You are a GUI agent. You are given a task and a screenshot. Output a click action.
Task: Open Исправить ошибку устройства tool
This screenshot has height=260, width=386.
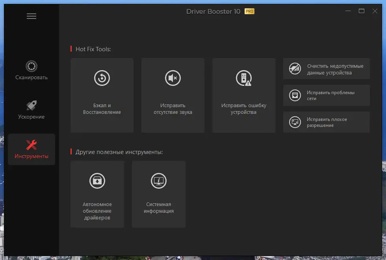[x=244, y=95]
